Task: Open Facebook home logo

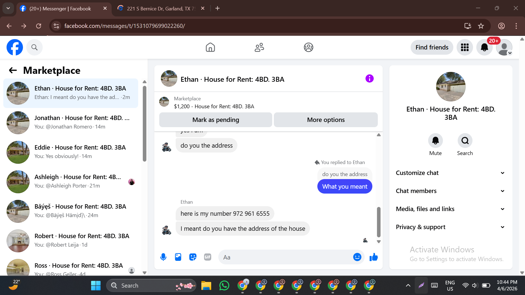Action: [x=15, y=47]
